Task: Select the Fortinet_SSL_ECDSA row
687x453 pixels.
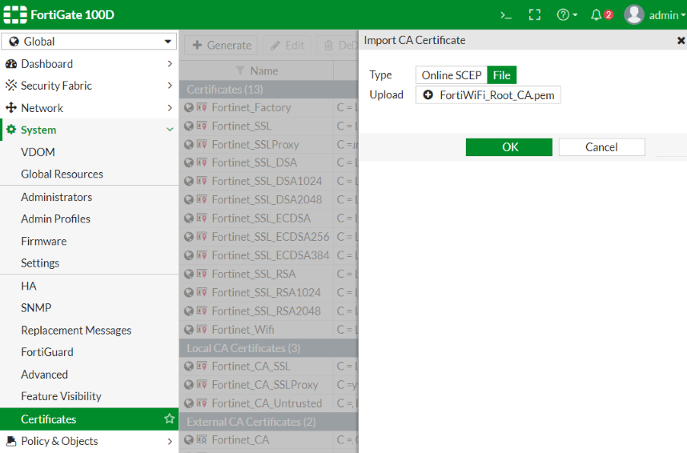Action: (x=268, y=218)
